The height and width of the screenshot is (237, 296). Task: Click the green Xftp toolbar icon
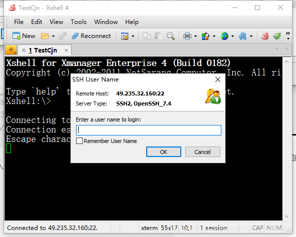[277, 36]
